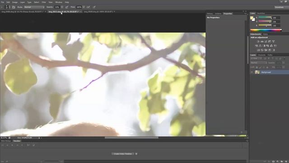This screenshot has height=163, width=289.
Task: Click the background color swatch
Action: pos(254,19)
